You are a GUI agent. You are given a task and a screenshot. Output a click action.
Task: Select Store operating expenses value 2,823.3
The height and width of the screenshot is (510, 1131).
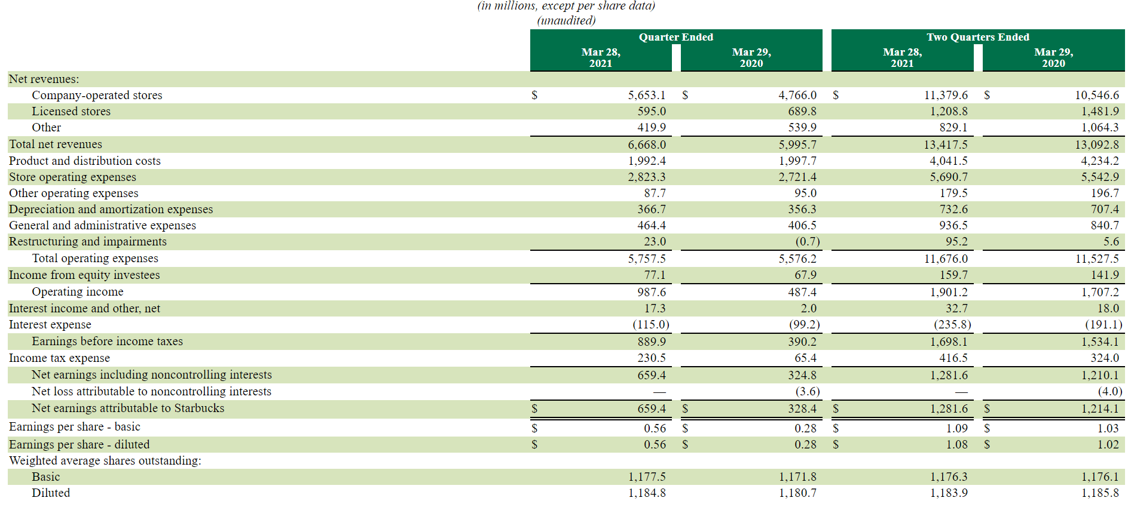[x=647, y=177]
